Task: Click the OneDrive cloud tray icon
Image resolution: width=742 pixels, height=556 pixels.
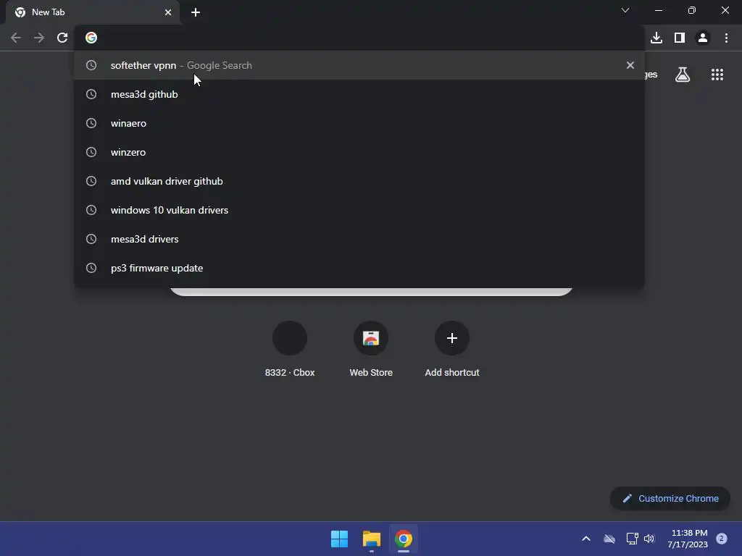Action: (609, 539)
